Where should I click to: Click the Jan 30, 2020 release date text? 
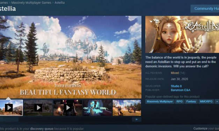click(179, 79)
